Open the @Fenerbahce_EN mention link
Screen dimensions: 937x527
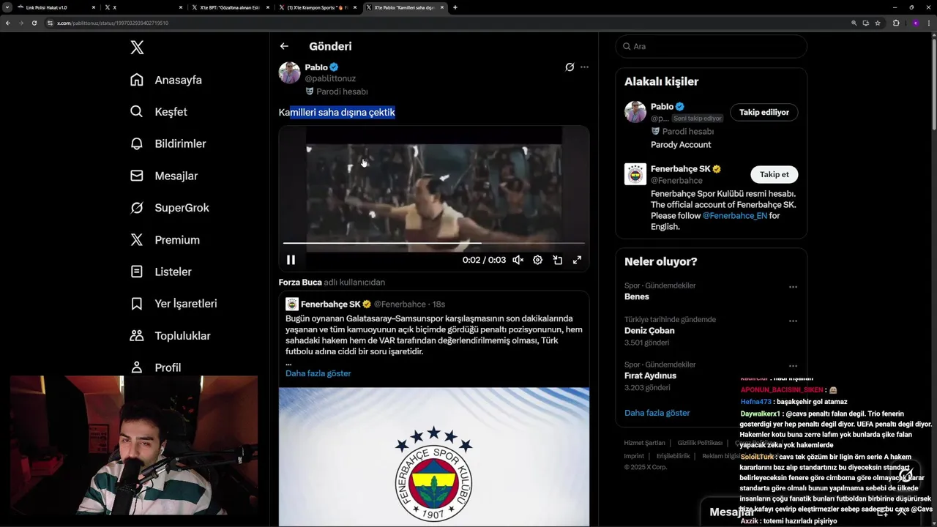(x=735, y=216)
